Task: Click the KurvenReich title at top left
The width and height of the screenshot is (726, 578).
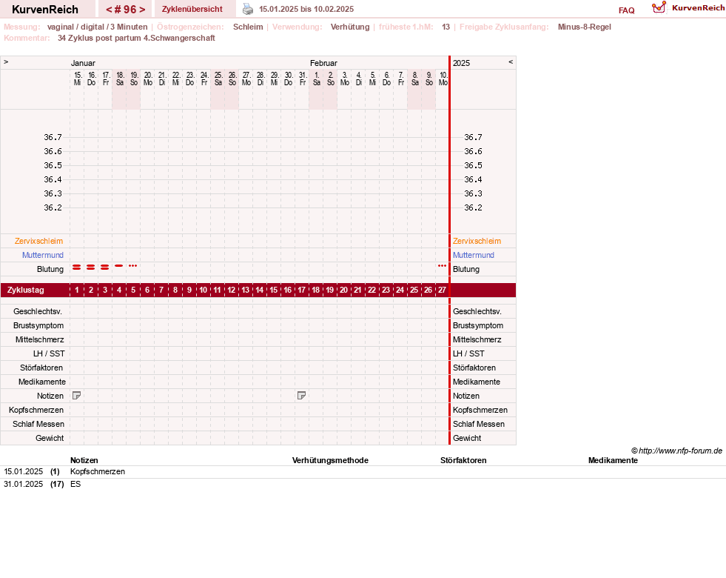Action: (x=45, y=10)
